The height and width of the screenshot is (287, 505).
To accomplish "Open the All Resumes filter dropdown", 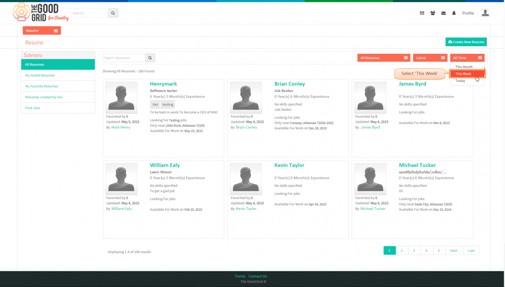I will (384, 58).
